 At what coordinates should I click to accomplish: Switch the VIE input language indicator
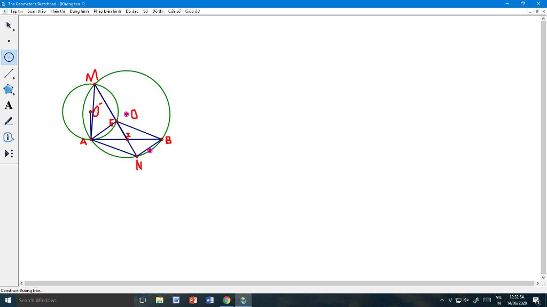pyautogui.click(x=499, y=300)
